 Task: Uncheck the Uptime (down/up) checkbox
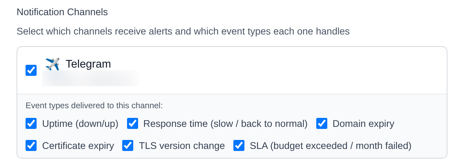tap(31, 123)
